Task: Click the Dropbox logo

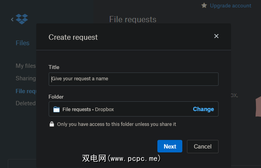Action: [22, 19]
